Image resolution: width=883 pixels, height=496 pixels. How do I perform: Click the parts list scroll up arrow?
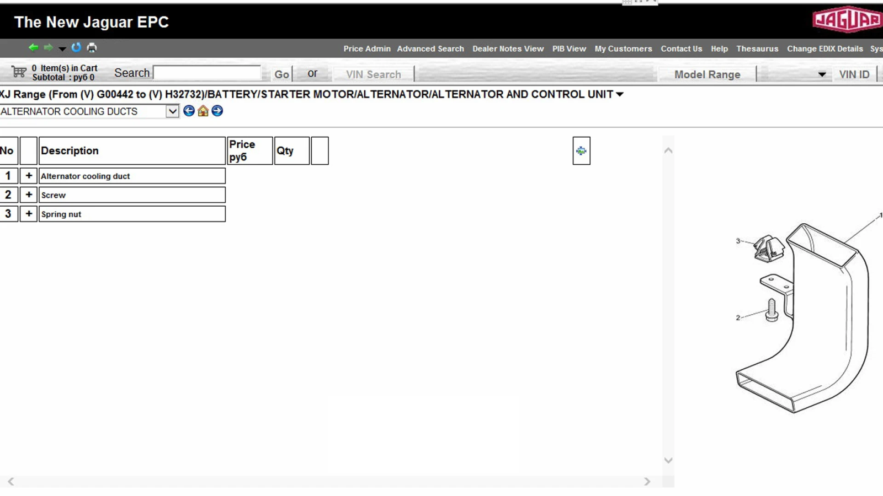coord(668,150)
